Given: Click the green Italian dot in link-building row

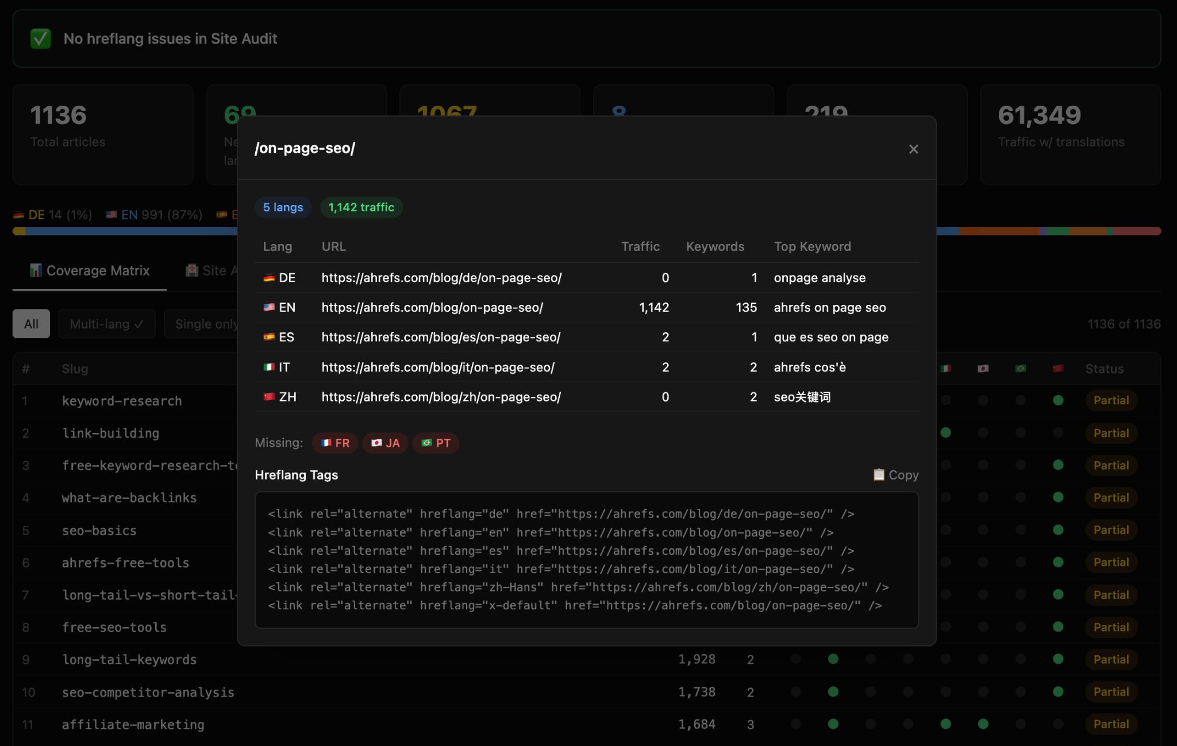Looking at the screenshot, I should pyautogui.click(x=945, y=432).
